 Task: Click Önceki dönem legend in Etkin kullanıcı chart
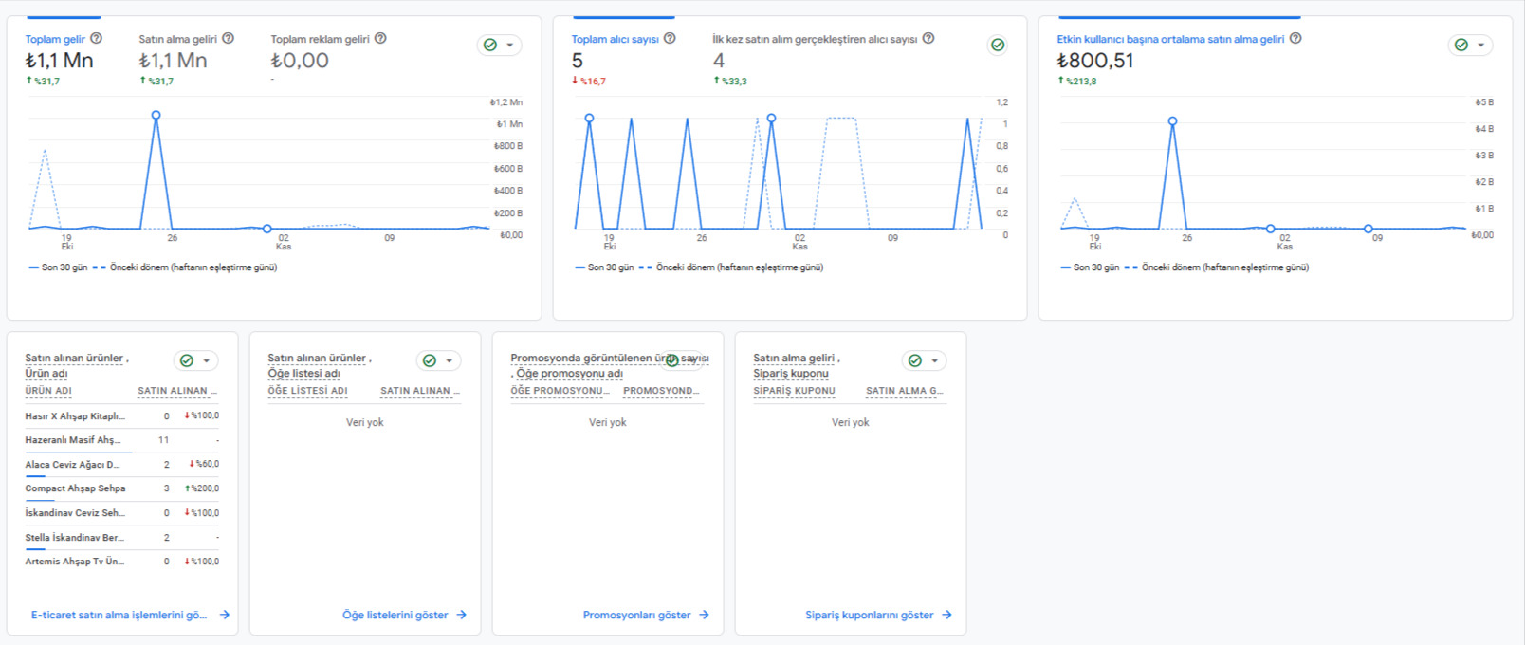(x=1217, y=267)
